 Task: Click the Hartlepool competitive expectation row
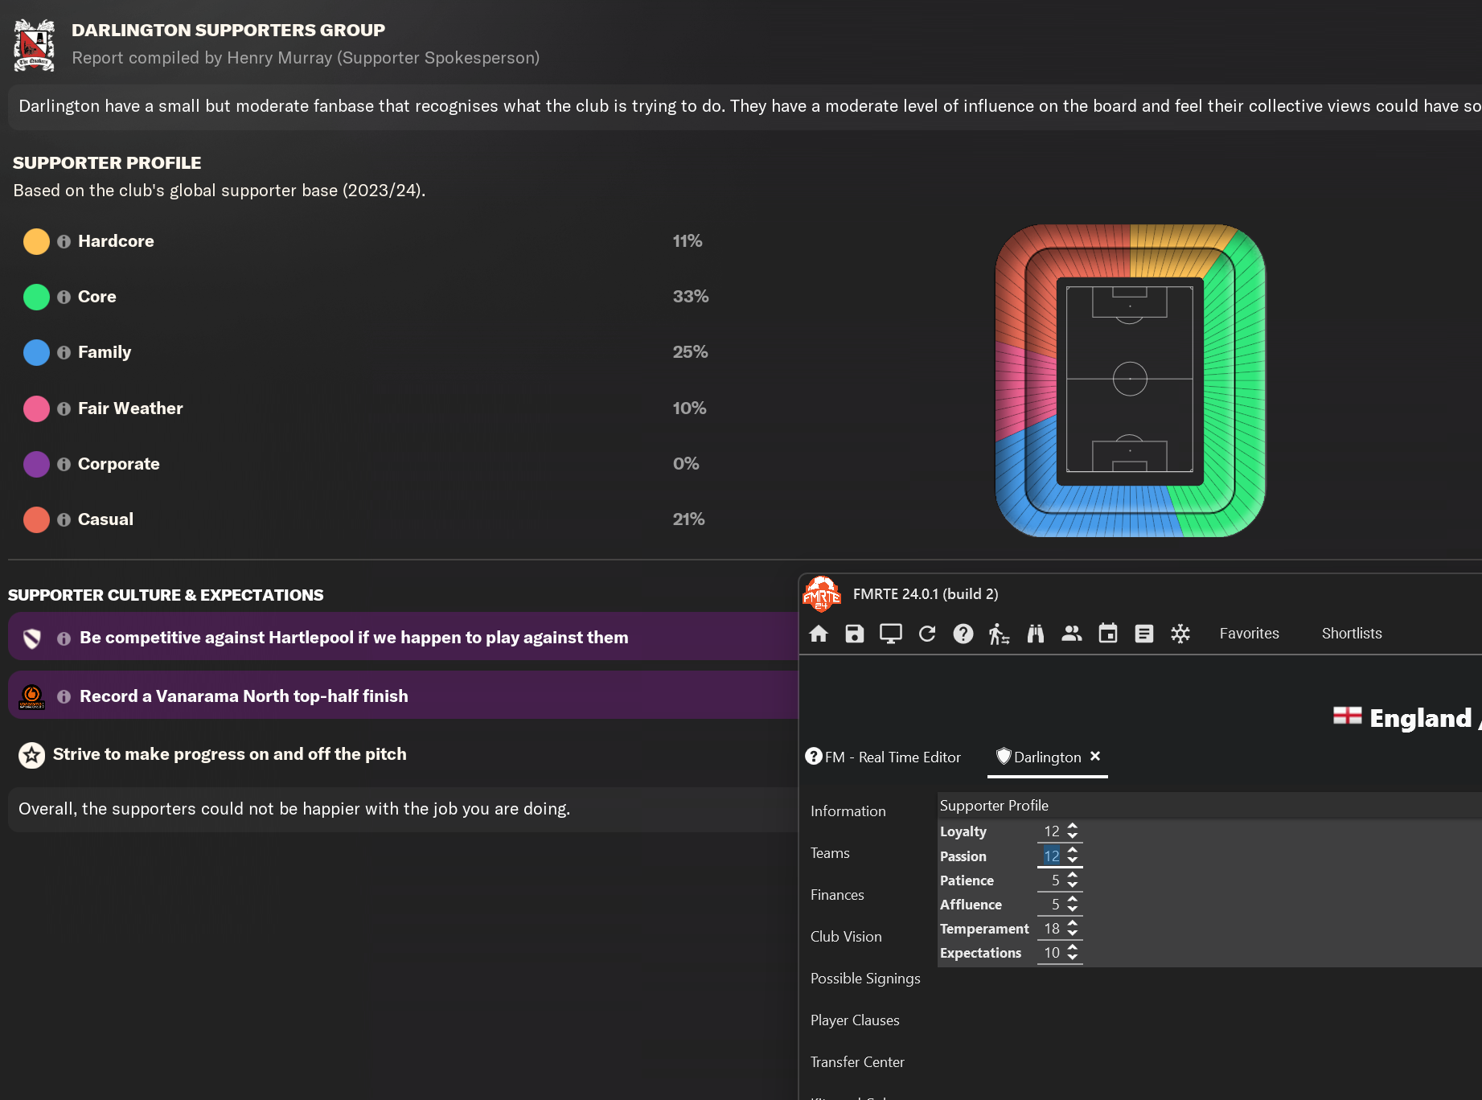click(403, 637)
